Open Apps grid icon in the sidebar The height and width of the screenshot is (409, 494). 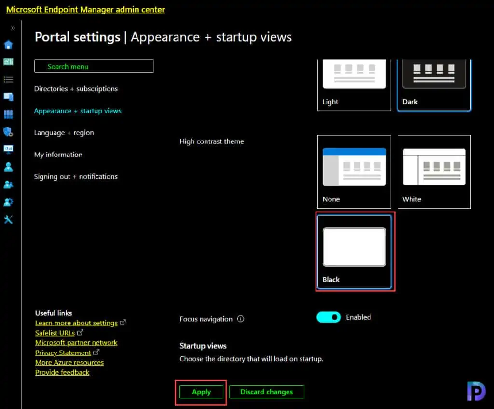[8, 114]
